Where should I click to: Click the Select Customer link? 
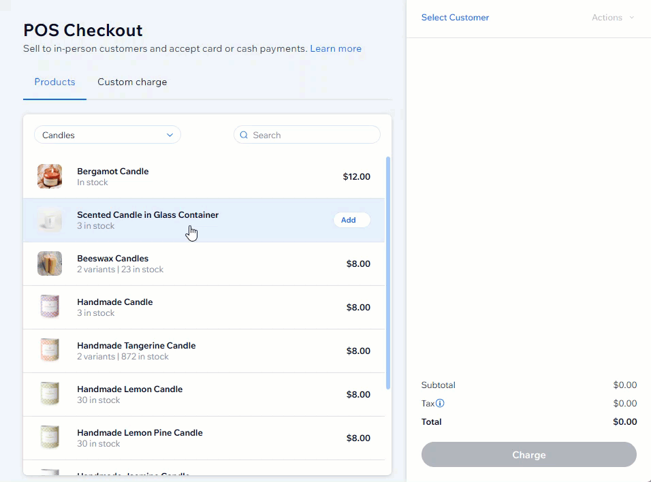tap(455, 18)
